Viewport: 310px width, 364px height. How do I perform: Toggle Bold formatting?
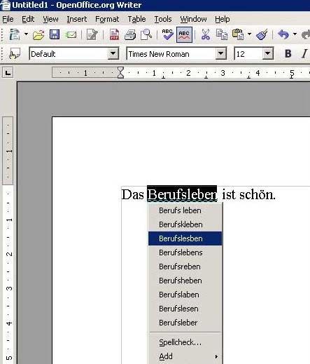click(x=288, y=54)
